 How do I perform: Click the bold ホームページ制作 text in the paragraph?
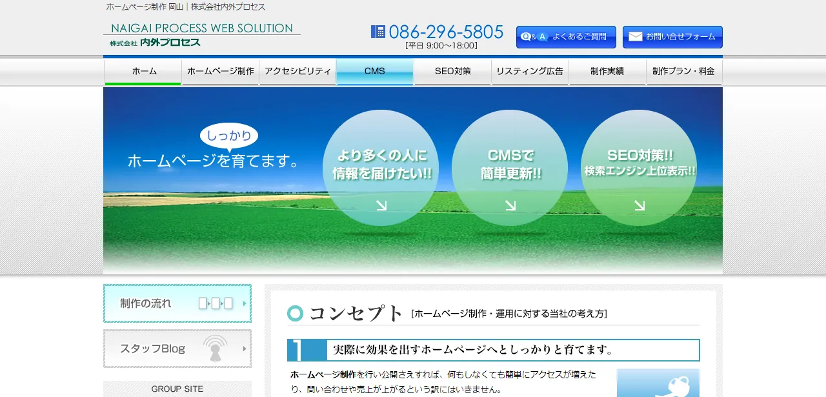click(323, 374)
